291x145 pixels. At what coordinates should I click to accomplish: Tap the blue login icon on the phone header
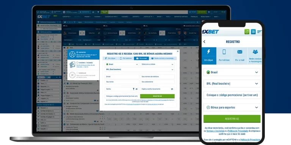point(253,32)
